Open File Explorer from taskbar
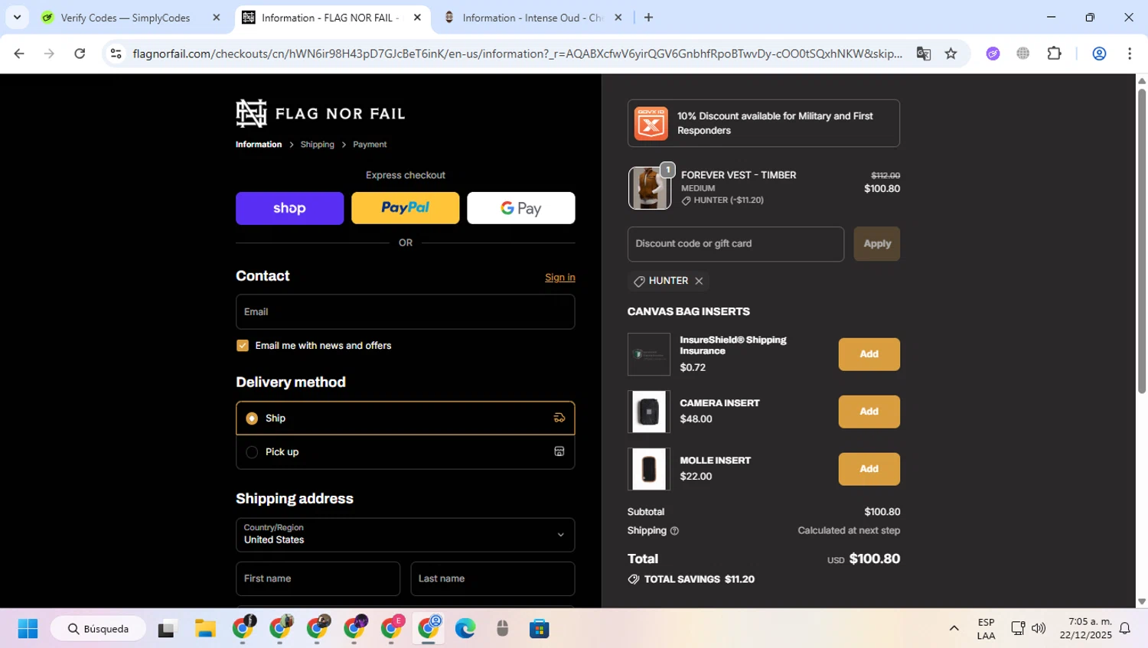The width and height of the screenshot is (1148, 648). (x=205, y=629)
